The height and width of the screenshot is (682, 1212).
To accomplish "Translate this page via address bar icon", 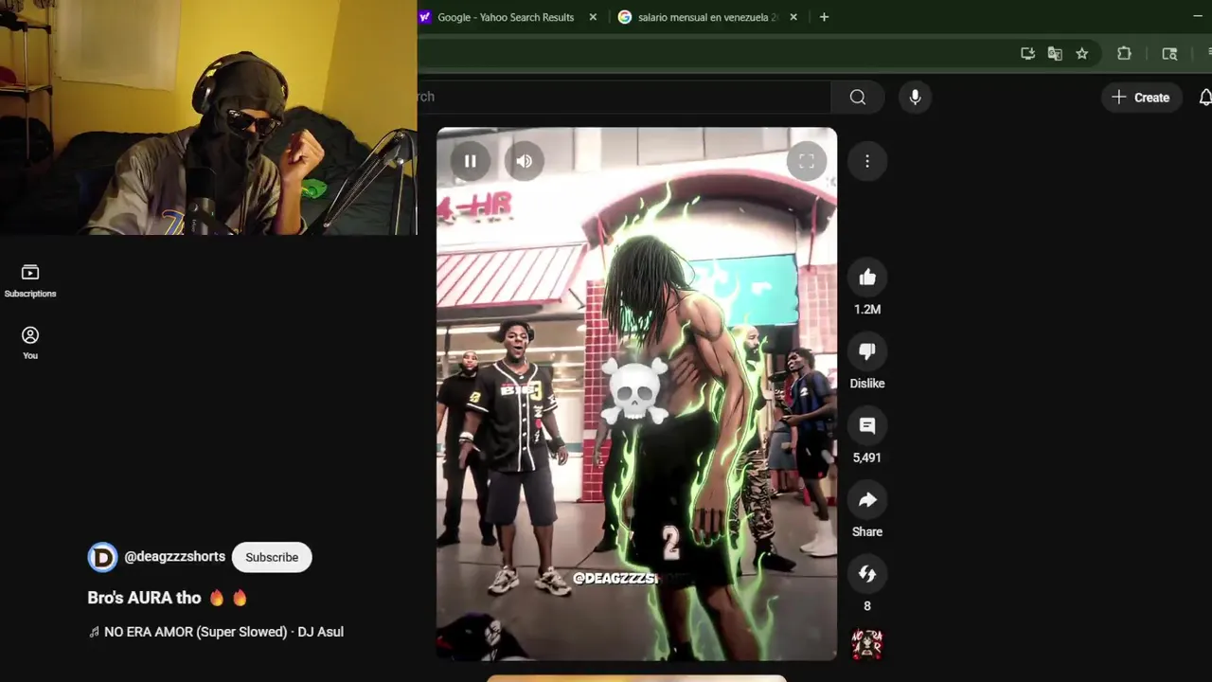I will (x=1055, y=54).
